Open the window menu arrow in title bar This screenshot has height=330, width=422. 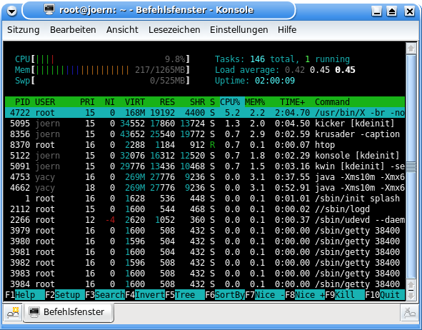(x=11, y=11)
